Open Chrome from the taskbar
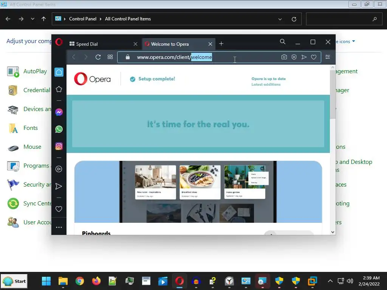 [80, 281]
